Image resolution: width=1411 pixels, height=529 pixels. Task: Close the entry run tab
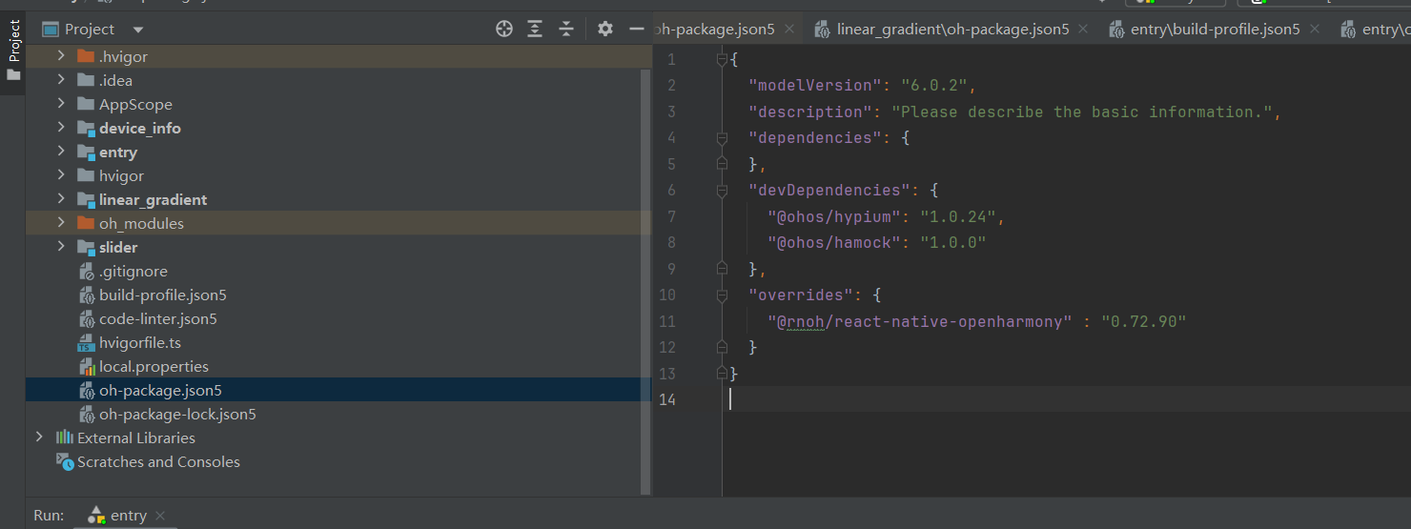(x=160, y=516)
